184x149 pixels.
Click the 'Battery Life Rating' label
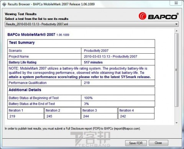click(23, 62)
